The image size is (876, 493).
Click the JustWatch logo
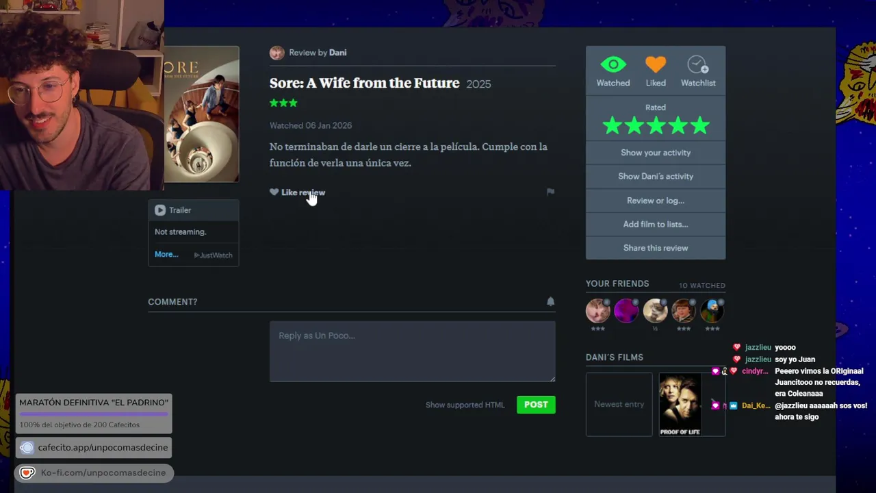click(214, 255)
